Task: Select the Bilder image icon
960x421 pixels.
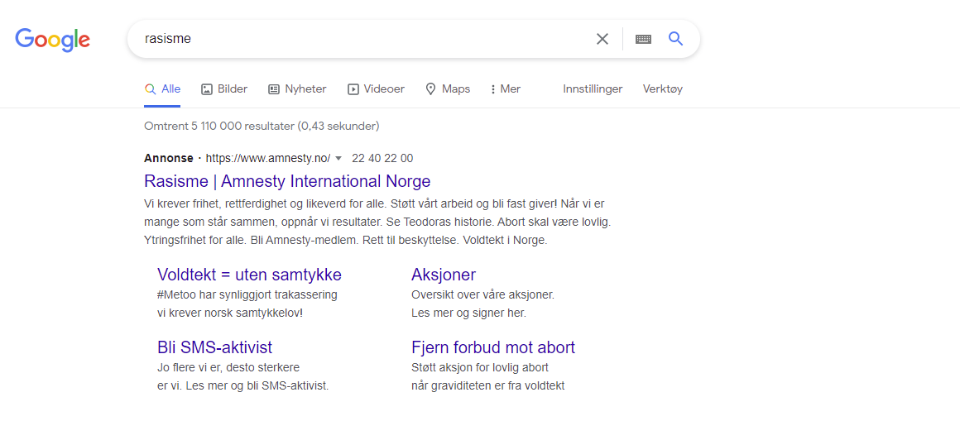Action: (x=207, y=89)
